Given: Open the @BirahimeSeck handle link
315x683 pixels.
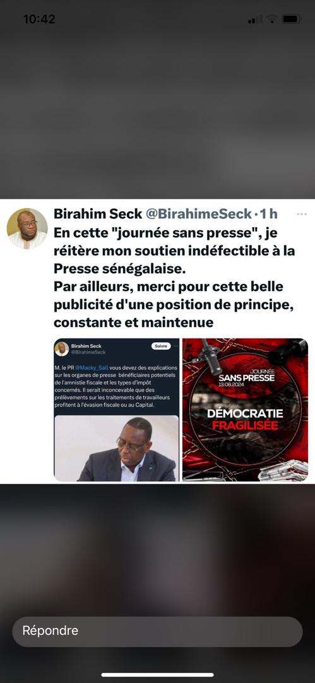Looking at the screenshot, I should coord(198,214).
